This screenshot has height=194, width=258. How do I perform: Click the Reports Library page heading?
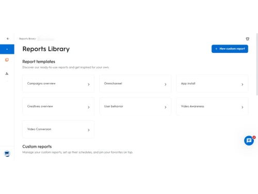46,49
